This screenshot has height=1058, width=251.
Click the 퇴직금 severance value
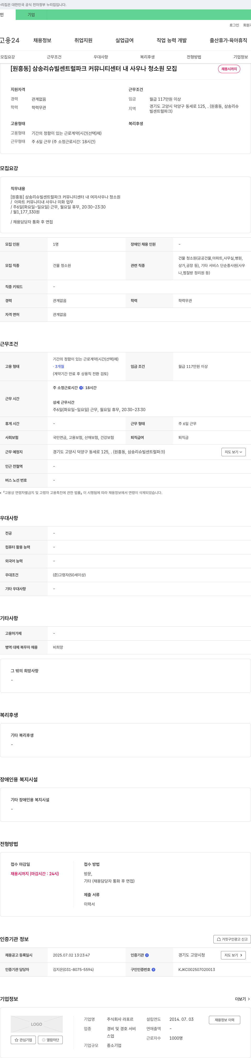point(184,438)
